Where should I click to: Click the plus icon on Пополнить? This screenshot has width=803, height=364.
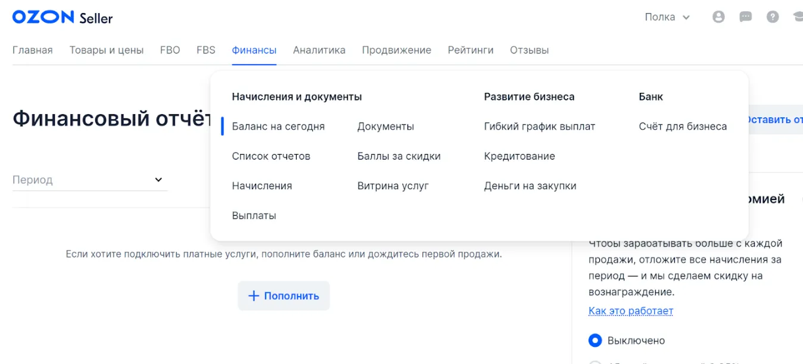point(253,296)
